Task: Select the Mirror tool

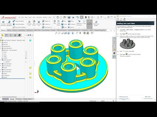Action: [71, 27]
